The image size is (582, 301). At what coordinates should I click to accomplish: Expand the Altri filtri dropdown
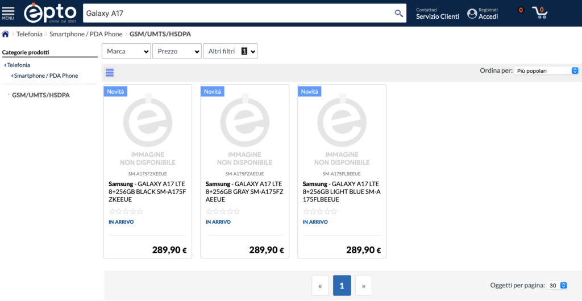tap(230, 51)
